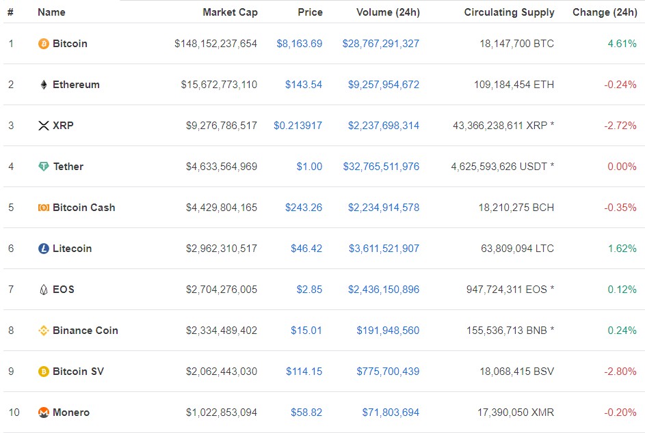Click the green Tether logo icon
Image resolution: width=645 pixels, height=433 pixels.
point(44,167)
